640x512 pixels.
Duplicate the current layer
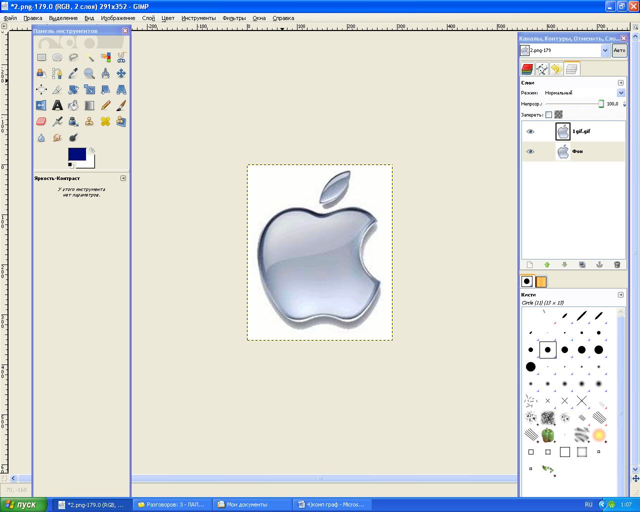pos(582,264)
